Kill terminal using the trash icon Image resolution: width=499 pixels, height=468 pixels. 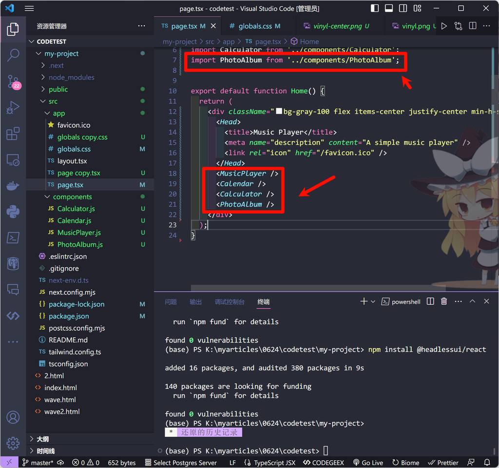444,302
